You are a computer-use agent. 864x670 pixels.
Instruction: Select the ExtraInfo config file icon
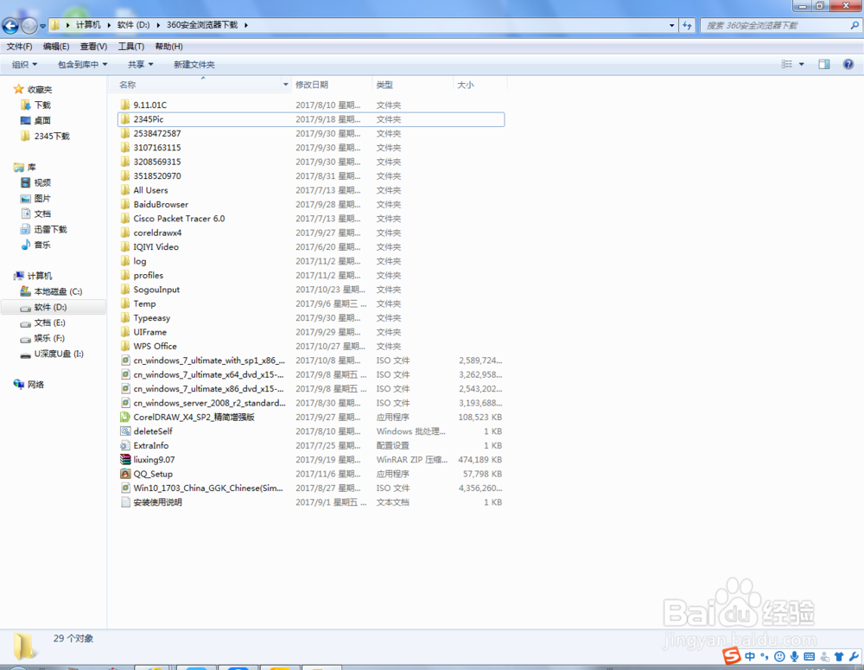(x=125, y=445)
